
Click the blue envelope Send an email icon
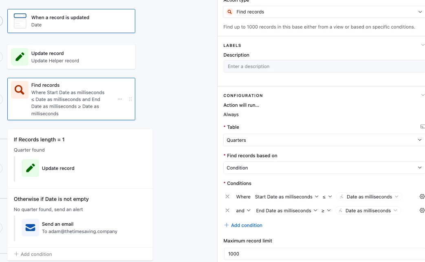(x=31, y=228)
